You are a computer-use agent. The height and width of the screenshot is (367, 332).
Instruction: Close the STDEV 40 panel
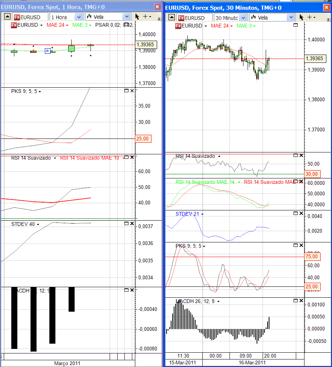click(x=132, y=224)
